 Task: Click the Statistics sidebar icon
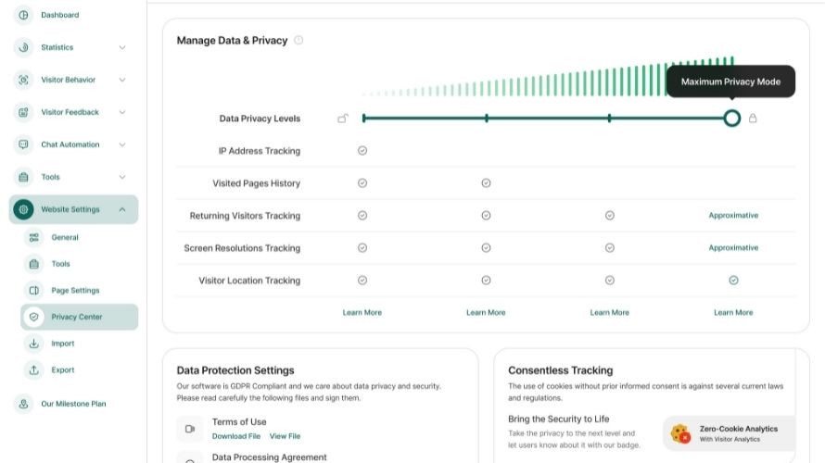point(23,47)
